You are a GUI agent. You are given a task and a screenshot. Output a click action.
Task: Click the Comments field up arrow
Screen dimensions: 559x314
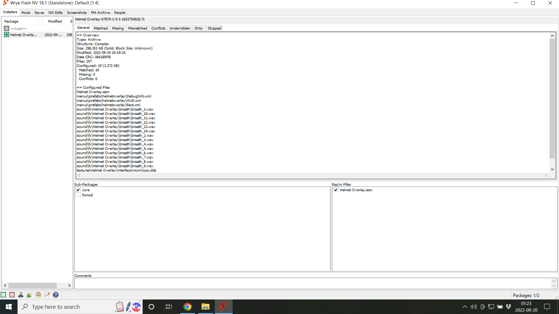554,281
